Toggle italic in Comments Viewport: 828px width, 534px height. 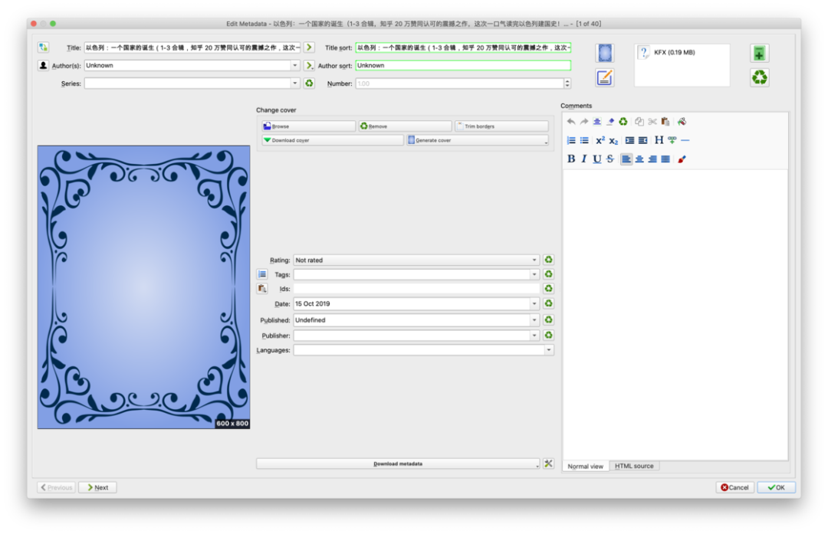[584, 159]
